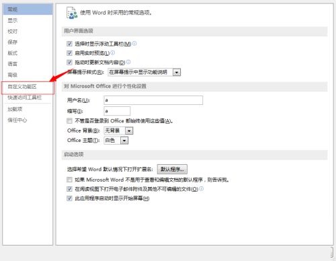Enable the default-program warning checkbox
336x261 pixels.
[69, 180]
